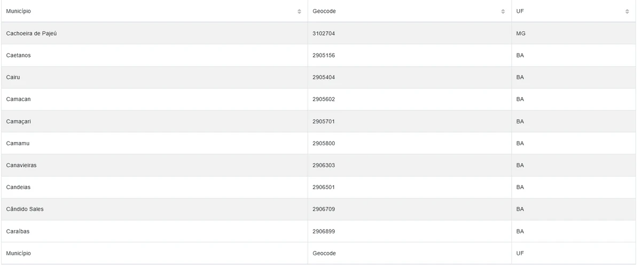Click the geocode 2906899 cell

tap(324, 231)
